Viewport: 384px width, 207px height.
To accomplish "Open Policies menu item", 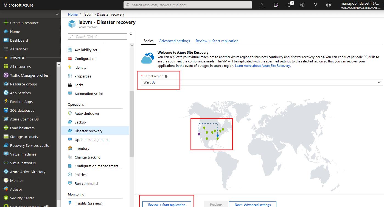I will [x=80, y=175].
